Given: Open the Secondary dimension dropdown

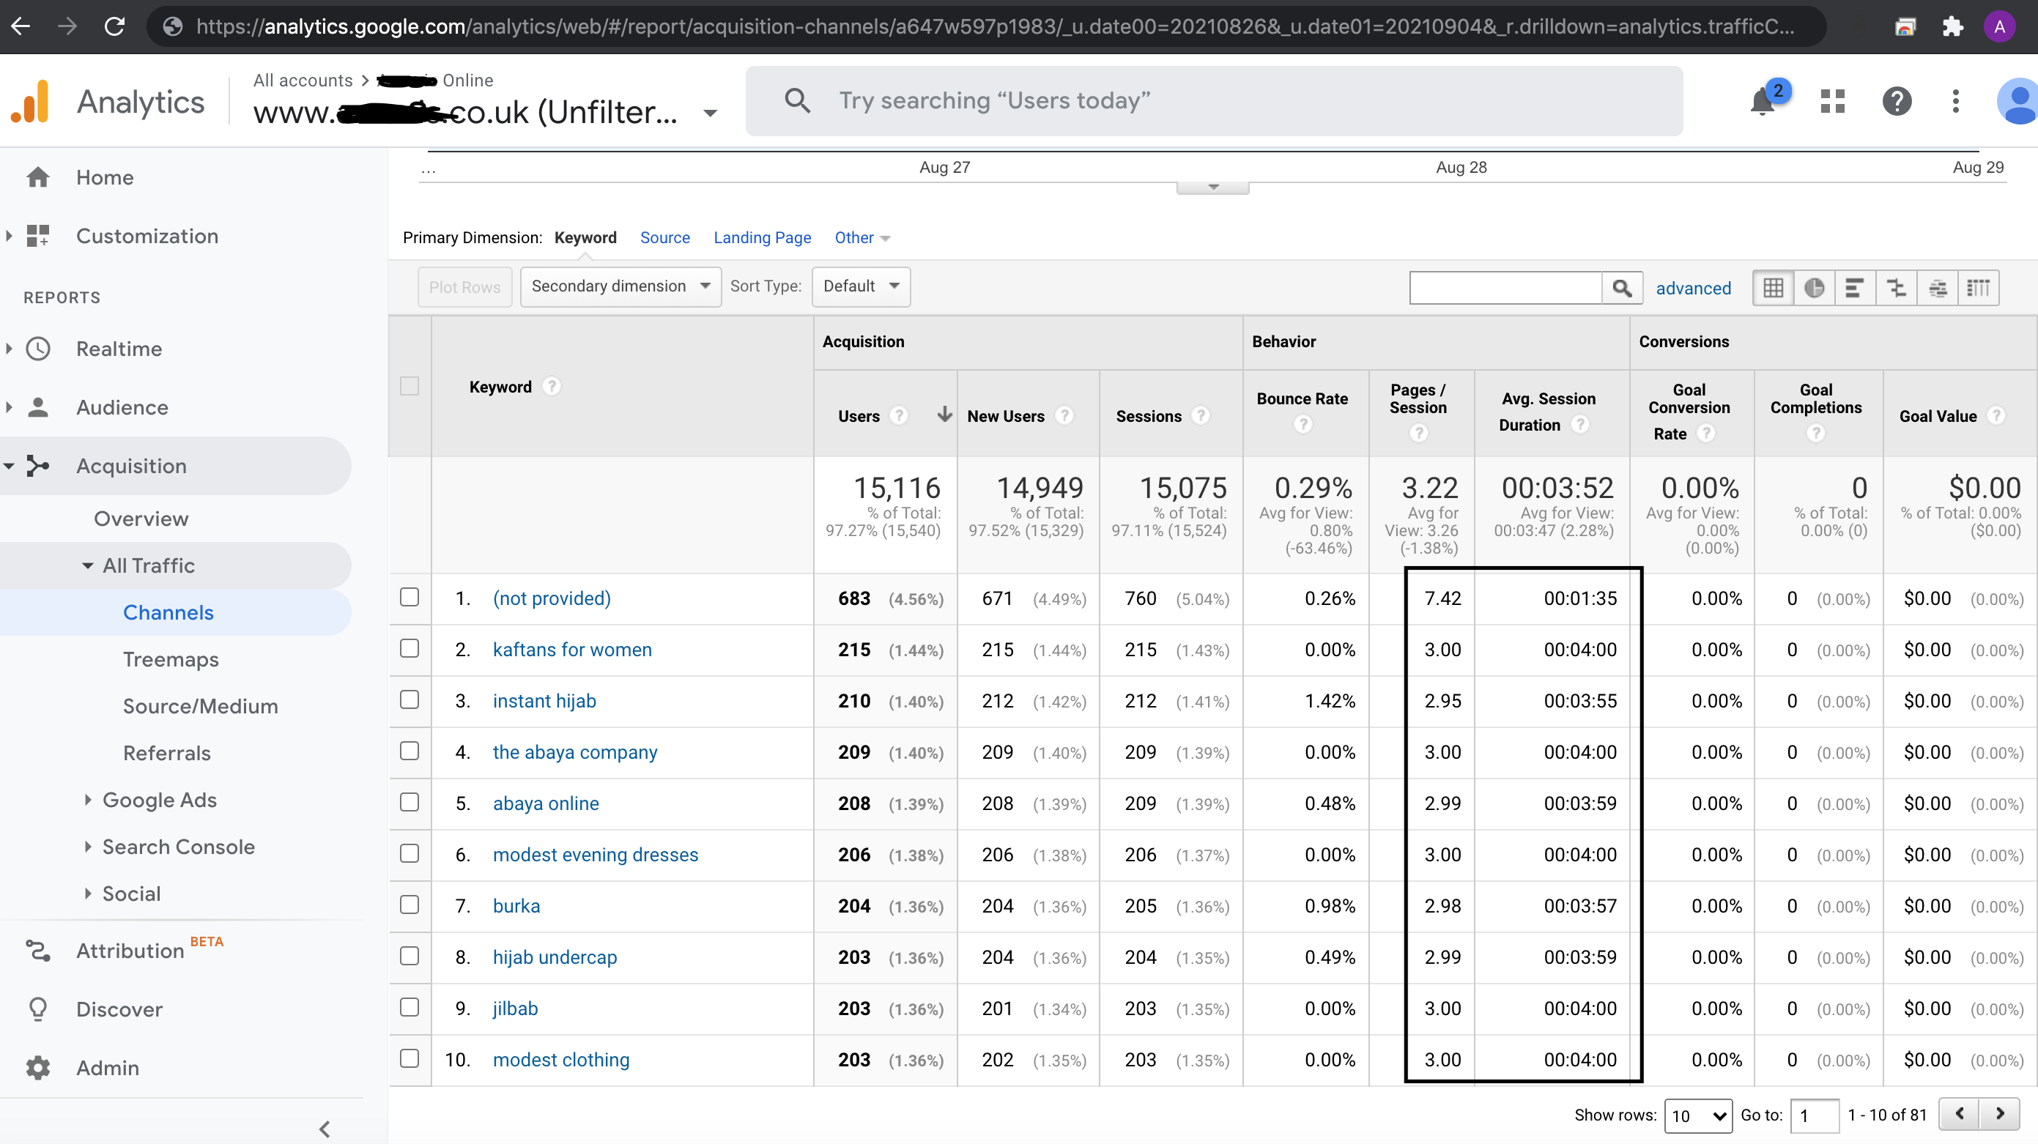Looking at the screenshot, I should point(620,286).
